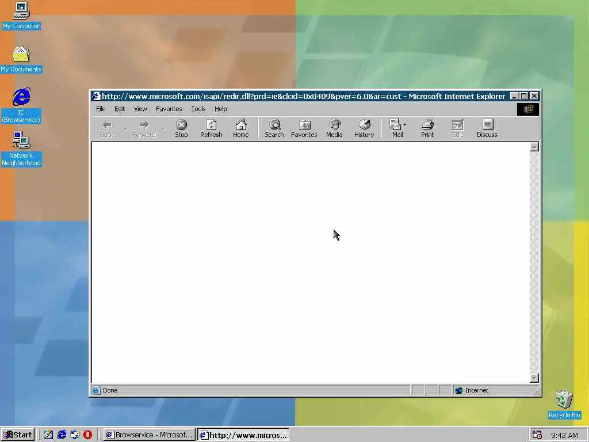Image resolution: width=589 pixels, height=442 pixels.
Task: Stop the page from loading
Action: pyautogui.click(x=181, y=128)
